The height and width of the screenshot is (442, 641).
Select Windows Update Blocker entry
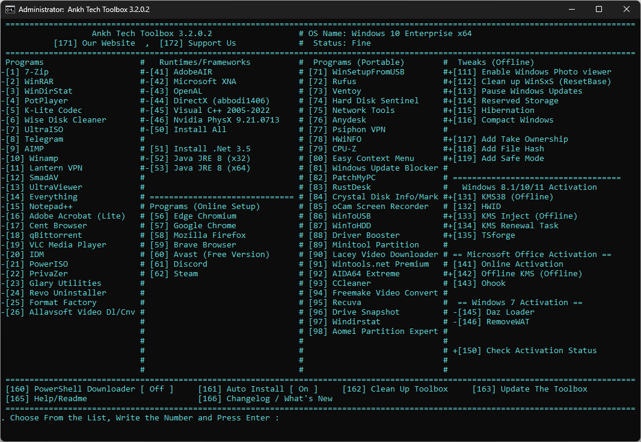[x=373, y=168]
